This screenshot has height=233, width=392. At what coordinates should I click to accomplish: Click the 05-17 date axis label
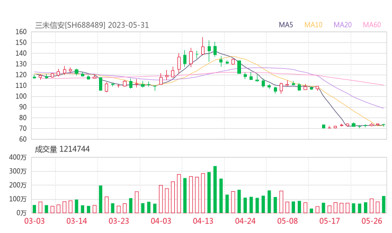[329, 221]
